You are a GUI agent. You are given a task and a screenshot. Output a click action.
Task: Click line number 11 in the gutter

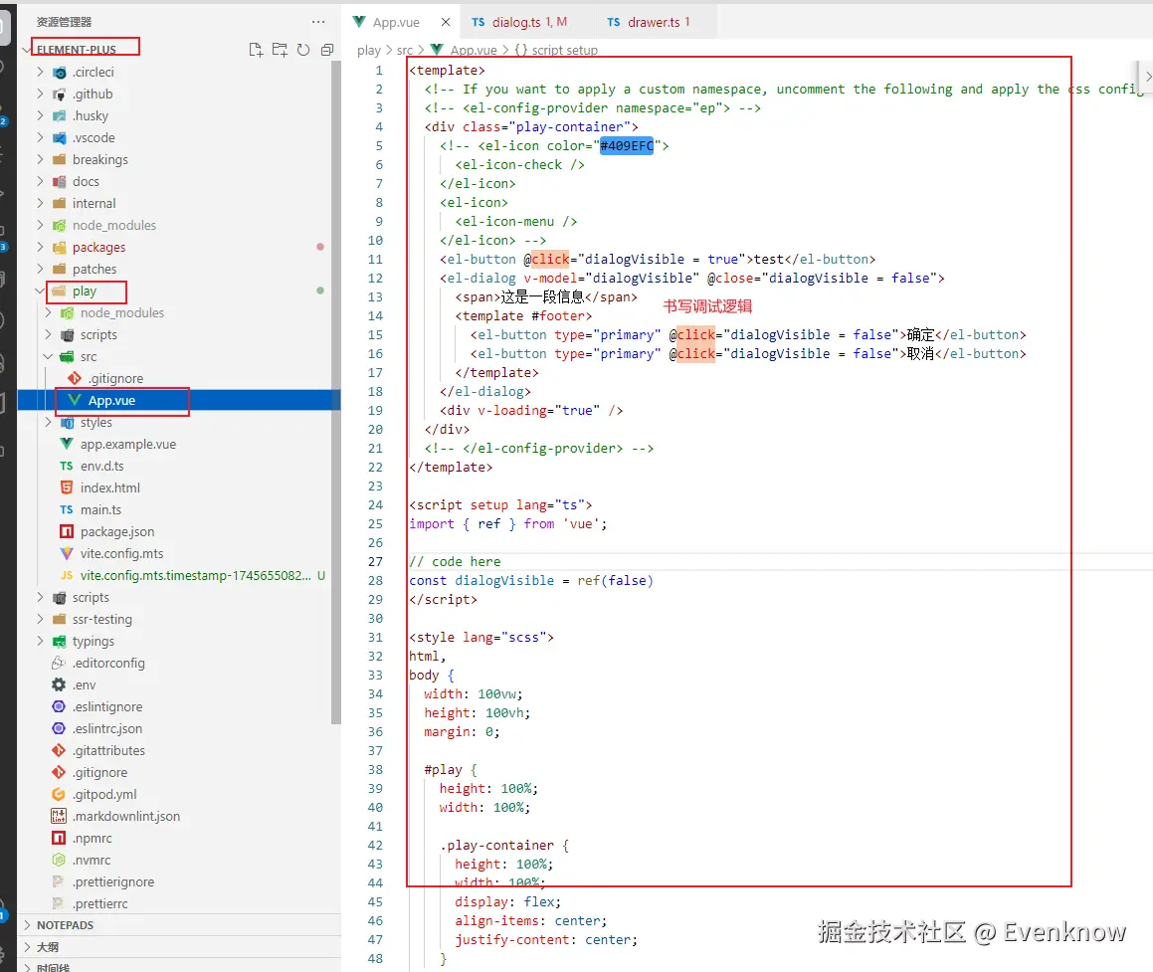[375, 260]
